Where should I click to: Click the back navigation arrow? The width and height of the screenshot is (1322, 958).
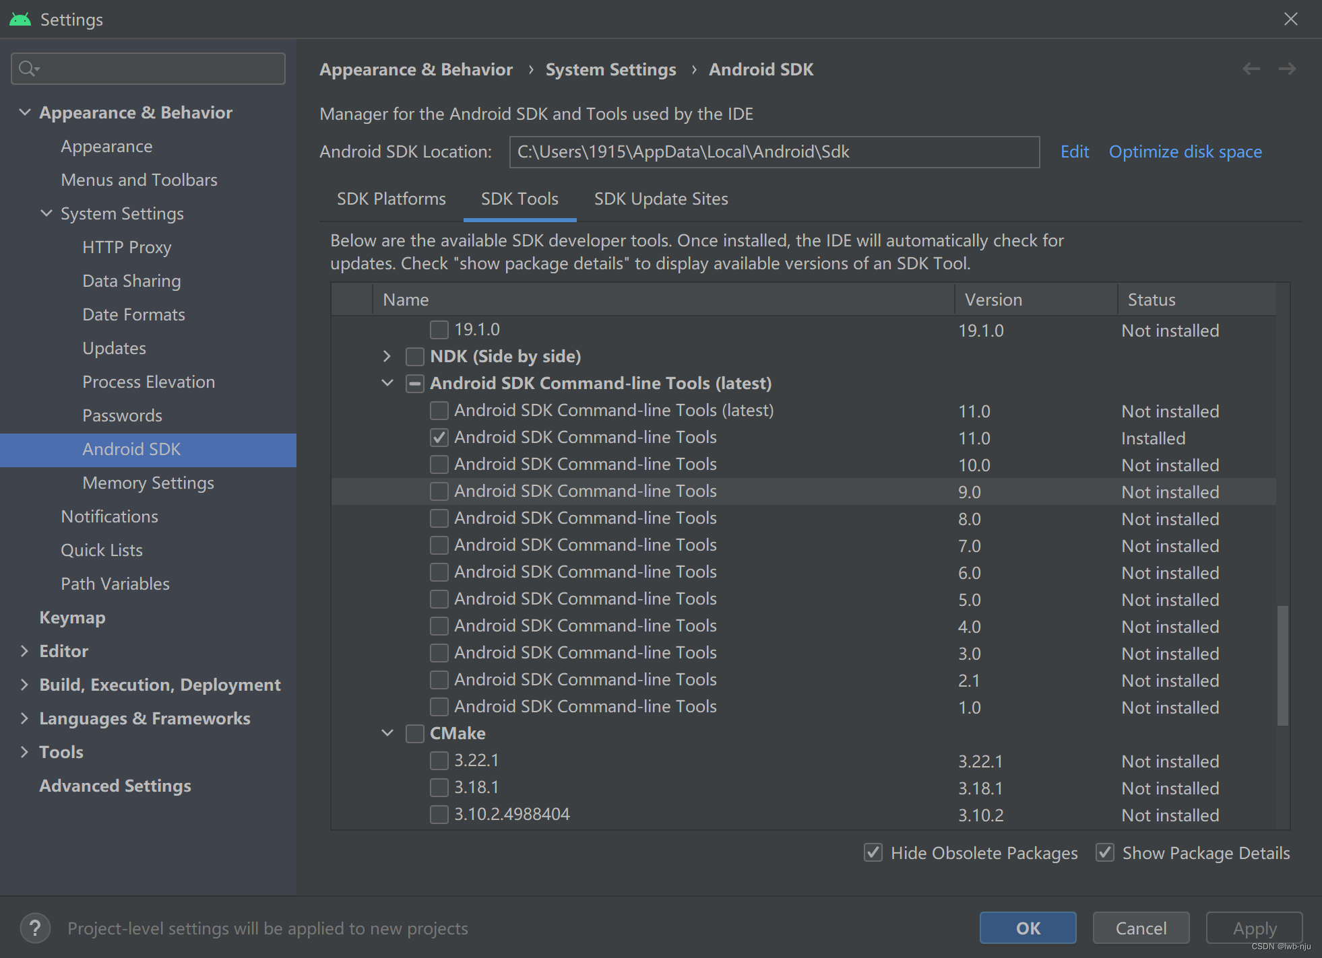coord(1251,69)
